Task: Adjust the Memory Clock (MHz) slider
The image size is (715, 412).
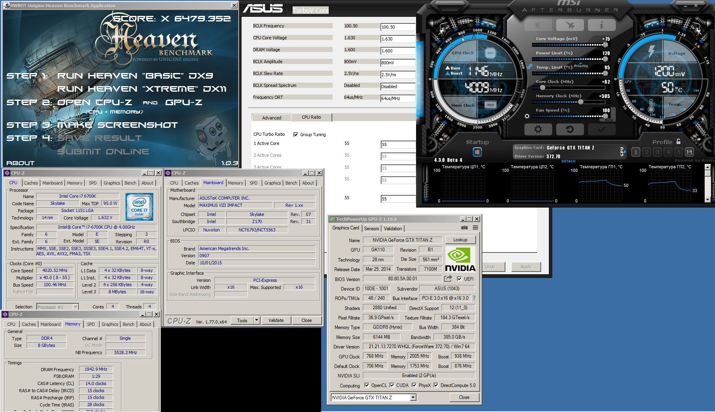Action: pyautogui.click(x=581, y=102)
